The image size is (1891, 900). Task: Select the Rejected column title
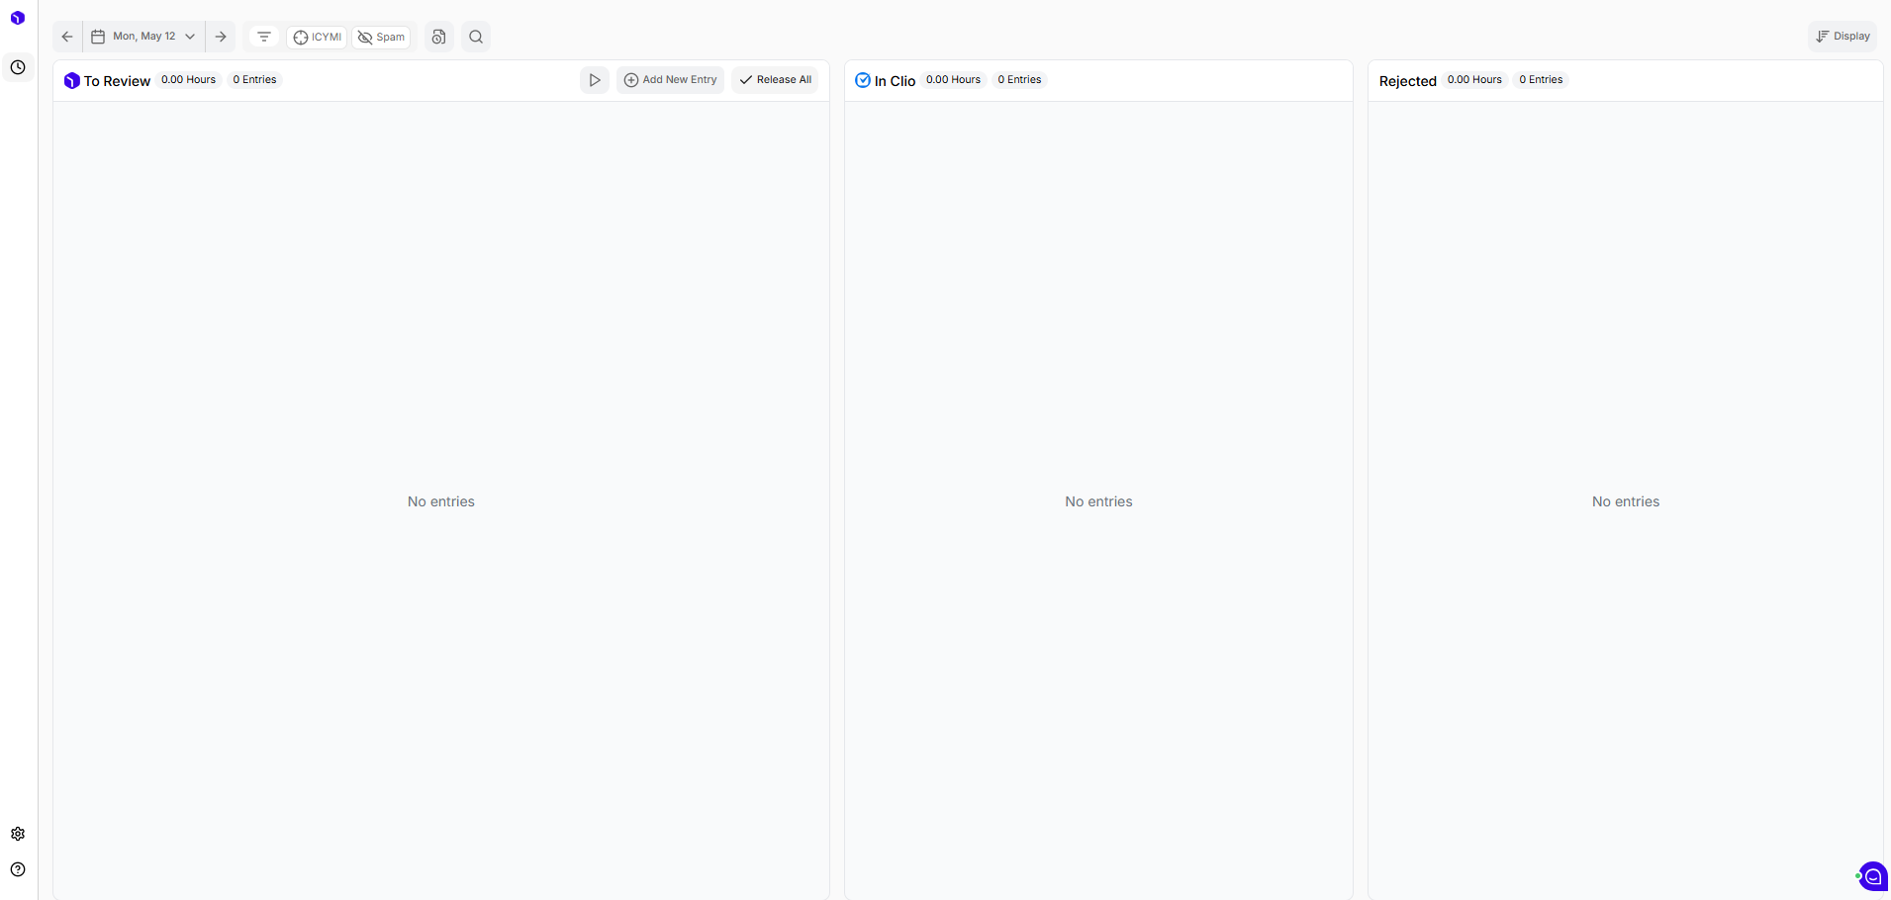[x=1408, y=81]
